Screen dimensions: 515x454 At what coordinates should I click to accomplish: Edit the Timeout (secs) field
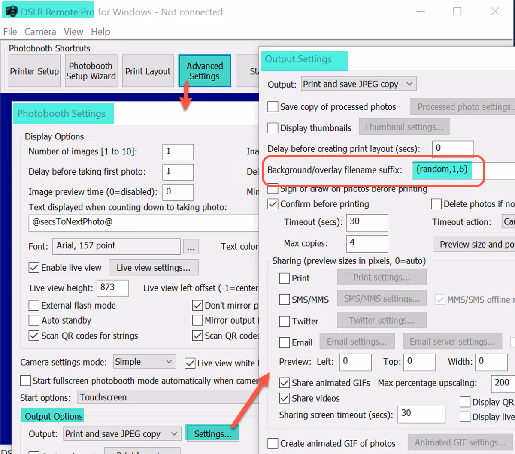click(x=367, y=222)
